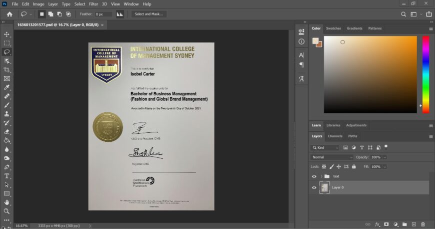435x229 pixels.
Task: Open the Paragraph panel icon
Action: tap(301, 65)
